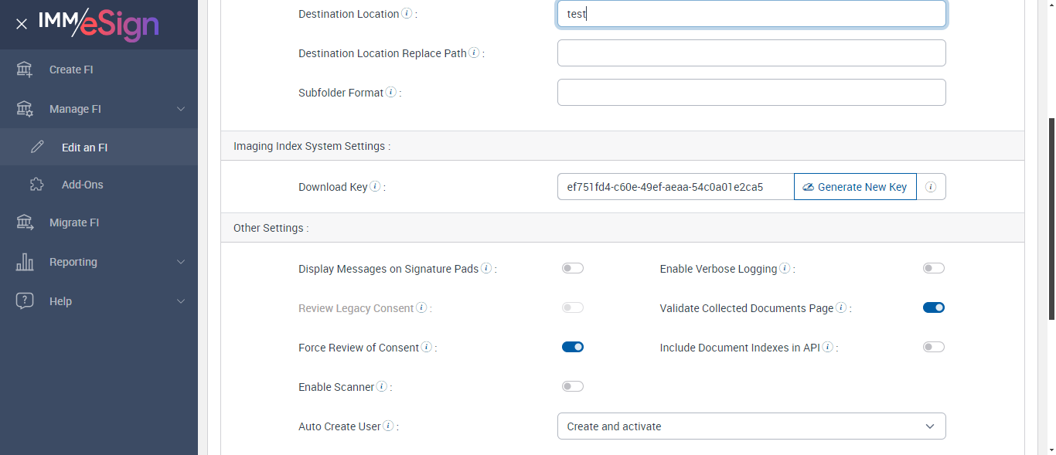Click the Create FI bank icon

25,70
